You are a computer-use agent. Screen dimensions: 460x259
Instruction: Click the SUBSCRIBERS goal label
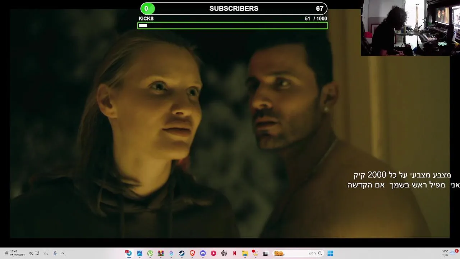tap(234, 8)
